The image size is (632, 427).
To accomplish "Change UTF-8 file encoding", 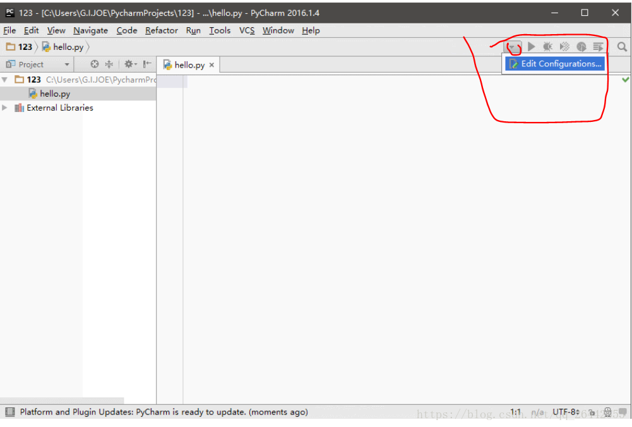I will (566, 412).
